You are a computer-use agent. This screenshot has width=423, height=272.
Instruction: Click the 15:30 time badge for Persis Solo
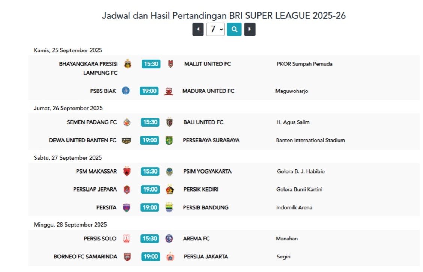point(150,239)
